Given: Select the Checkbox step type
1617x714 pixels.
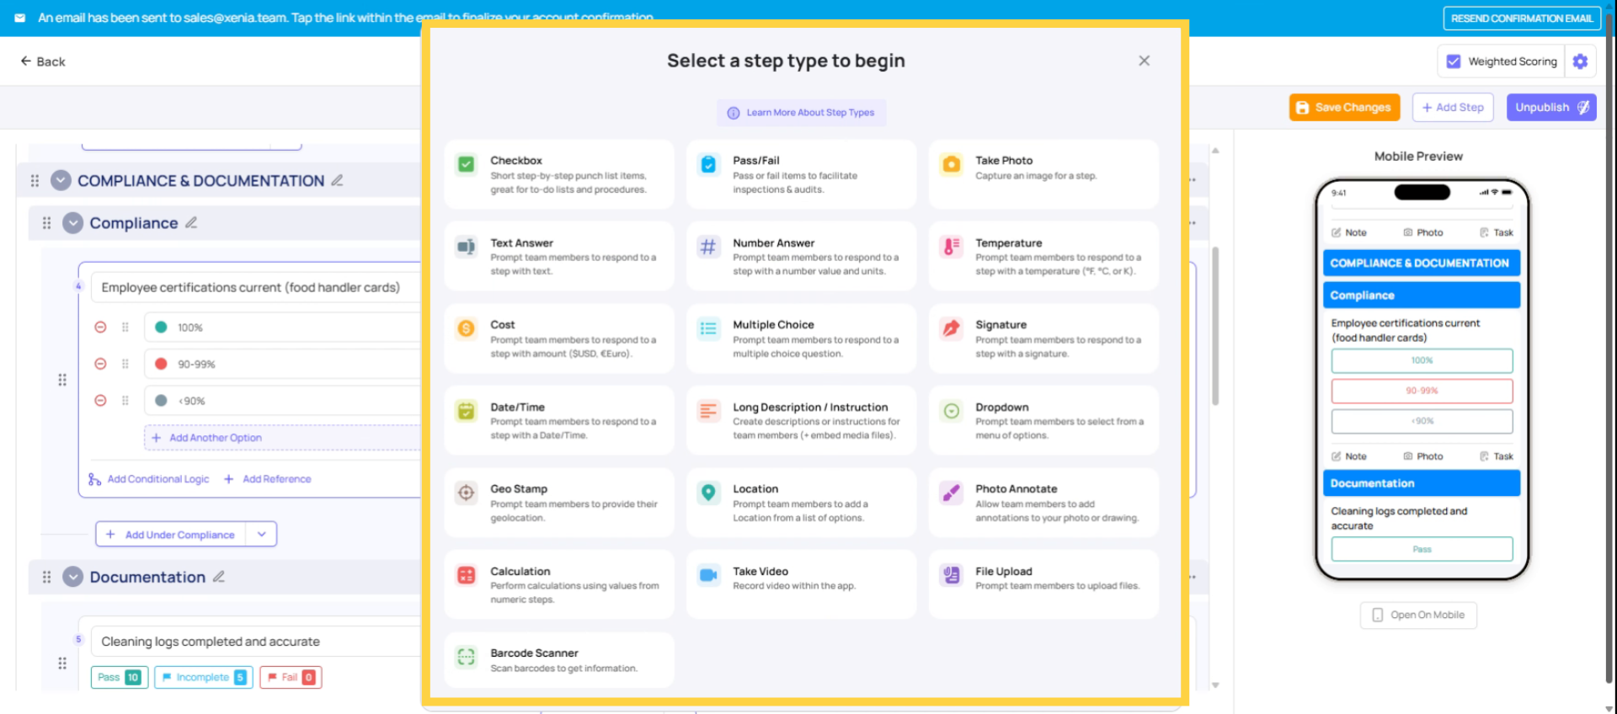Looking at the screenshot, I should tap(558, 174).
